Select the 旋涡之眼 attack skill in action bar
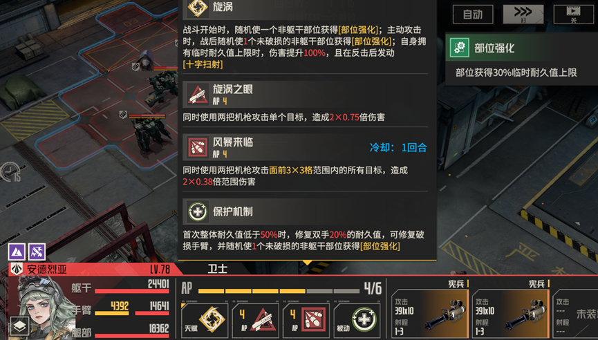Screen dimensions: 598x340 [x=255, y=321]
